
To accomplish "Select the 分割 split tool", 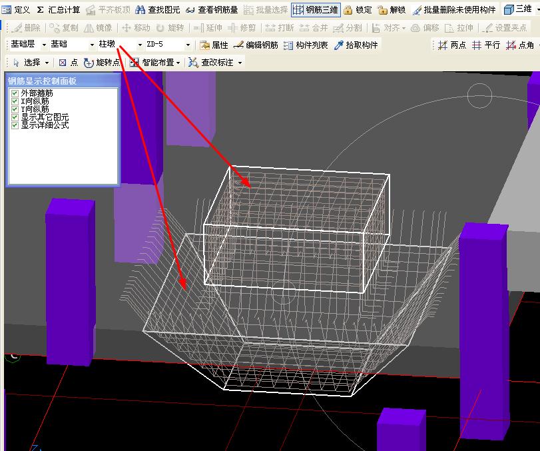I will pos(347,27).
